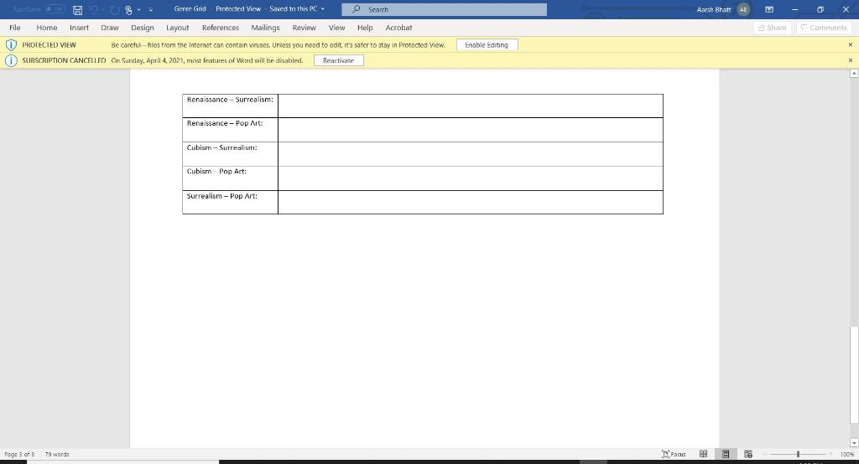
Task: Click the Subscription Cancelled info icon
Action: (x=11, y=60)
